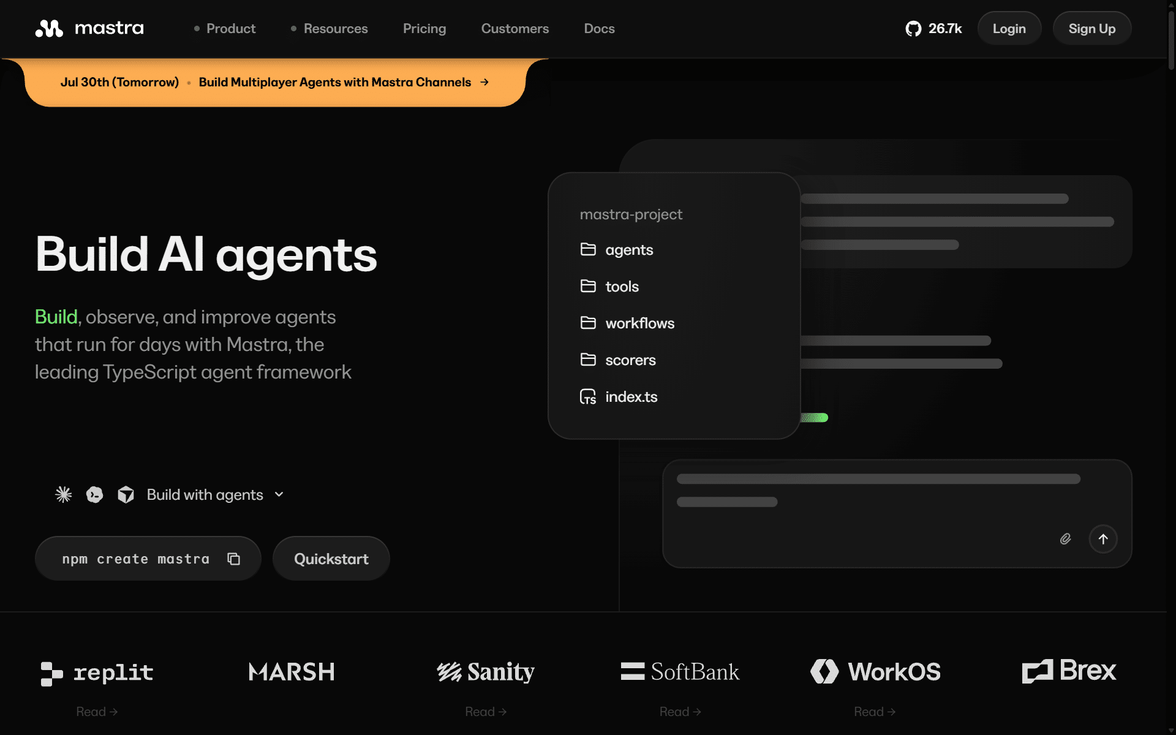The height and width of the screenshot is (735, 1176).
Task: Click the Login button
Action: click(x=1009, y=28)
